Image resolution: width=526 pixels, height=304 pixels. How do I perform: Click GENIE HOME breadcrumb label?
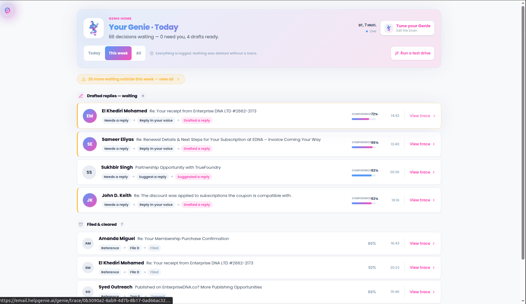(x=120, y=19)
